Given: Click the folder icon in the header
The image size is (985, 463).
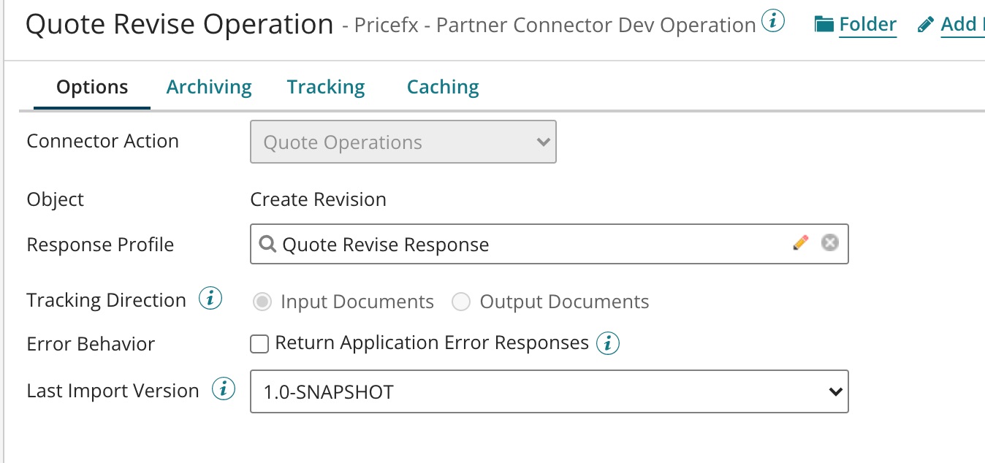Looking at the screenshot, I should [x=824, y=25].
